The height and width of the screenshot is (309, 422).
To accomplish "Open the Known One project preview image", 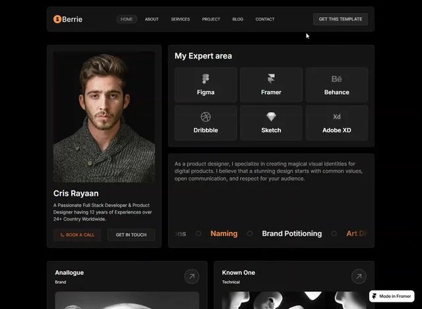I will tap(294, 300).
